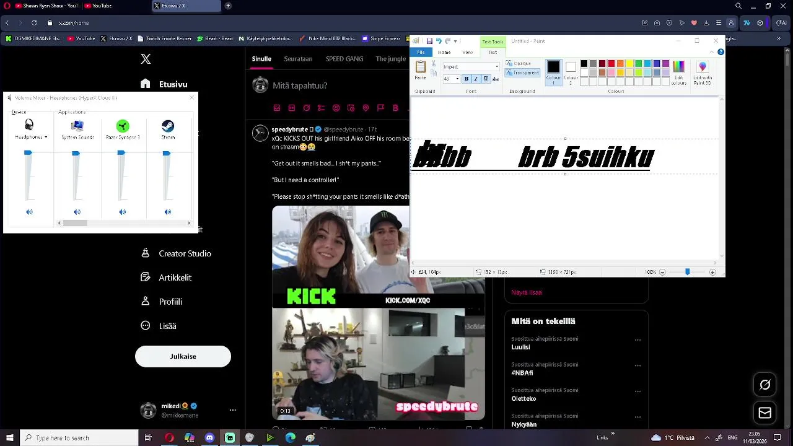Switch to the Seurataan tab on X

pos(298,59)
